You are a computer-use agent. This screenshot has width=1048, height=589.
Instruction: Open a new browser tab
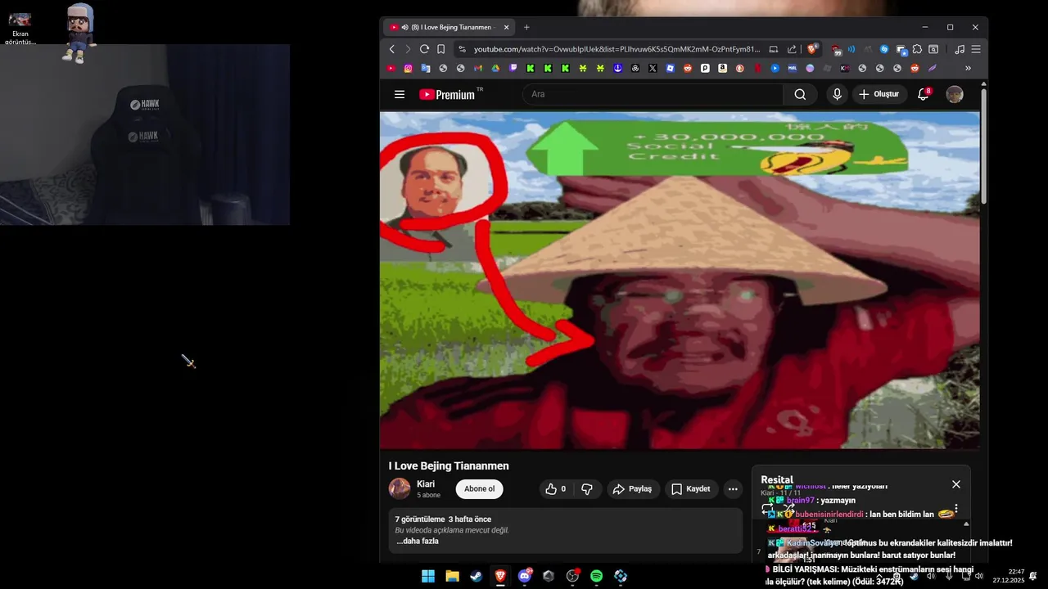coord(526,27)
